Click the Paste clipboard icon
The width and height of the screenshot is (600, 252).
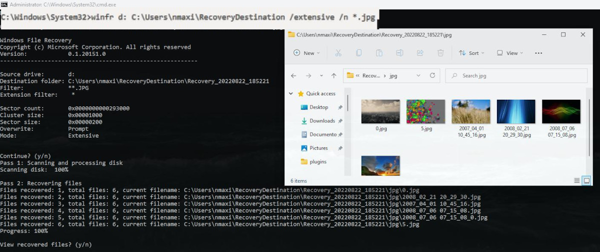click(x=379, y=53)
